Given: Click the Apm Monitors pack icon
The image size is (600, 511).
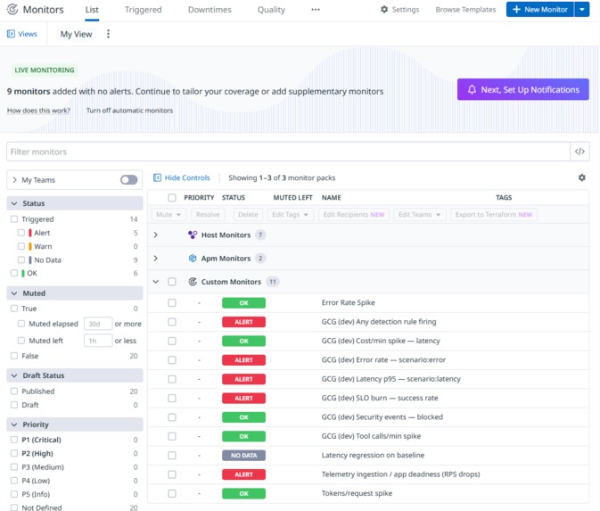Looking at the screenshot, I should (x=193, y=259).
